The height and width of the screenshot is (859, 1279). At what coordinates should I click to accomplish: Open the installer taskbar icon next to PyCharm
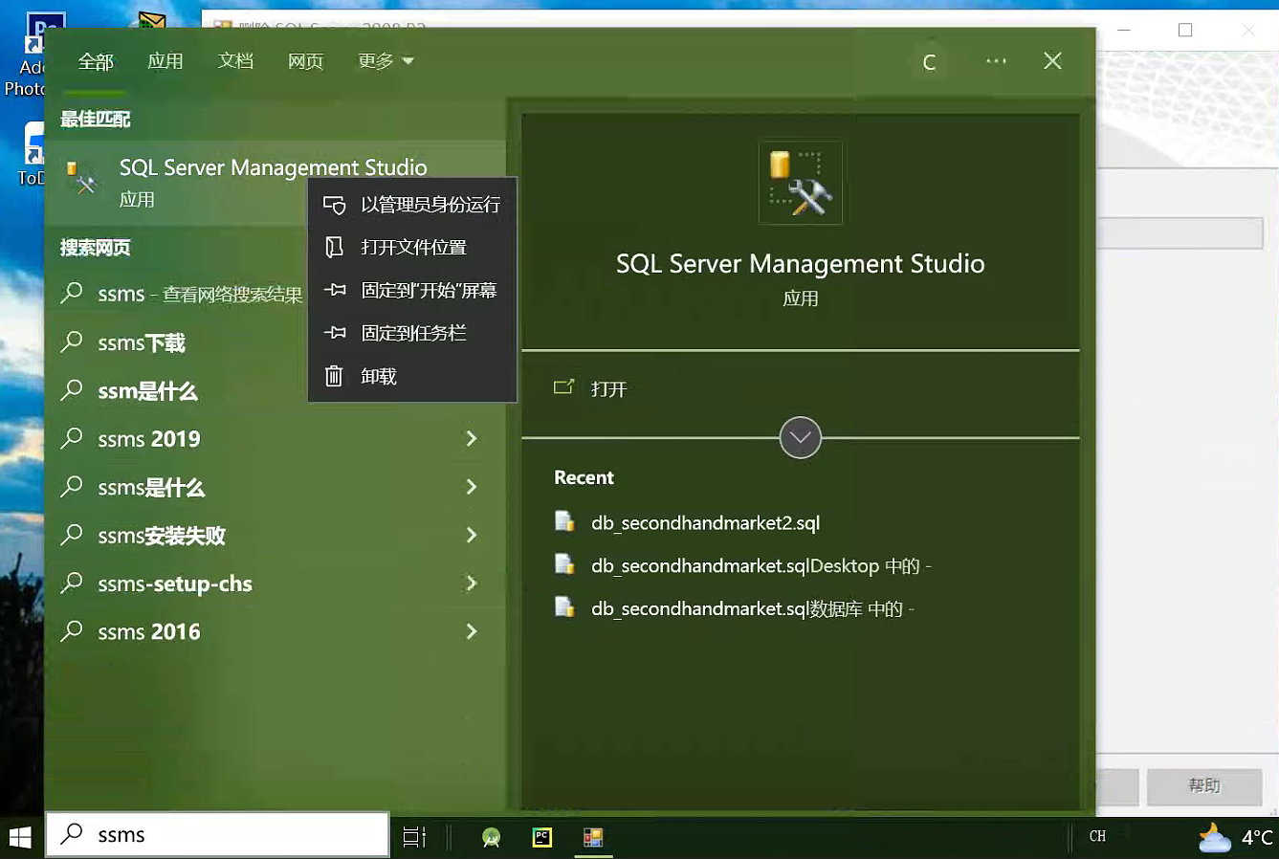593,838
